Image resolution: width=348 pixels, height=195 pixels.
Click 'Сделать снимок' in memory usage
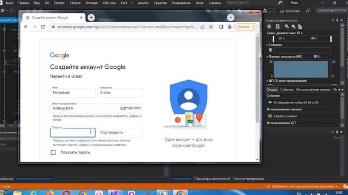[x=285, y=116]
